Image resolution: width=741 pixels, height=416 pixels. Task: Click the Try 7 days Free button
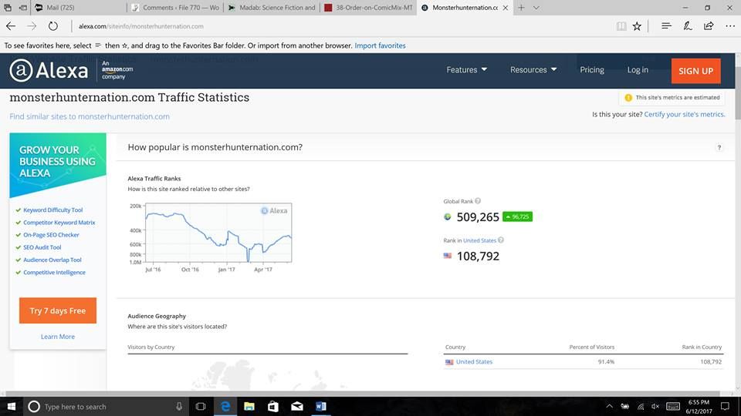point(58,310)
